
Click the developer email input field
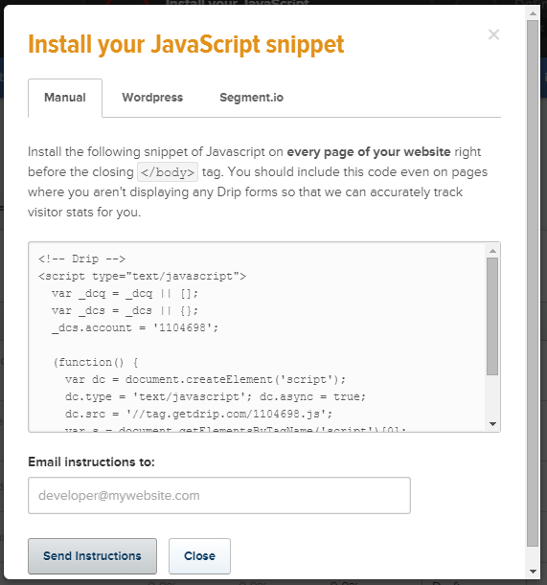pyautogui.click(x=219, y=495)
